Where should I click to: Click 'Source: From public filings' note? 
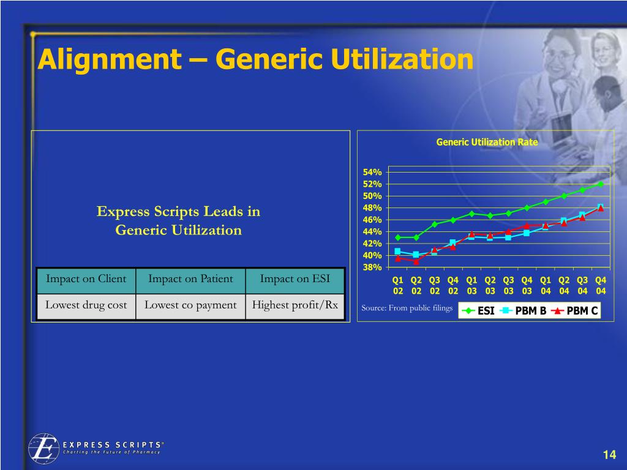pos(407,308)
